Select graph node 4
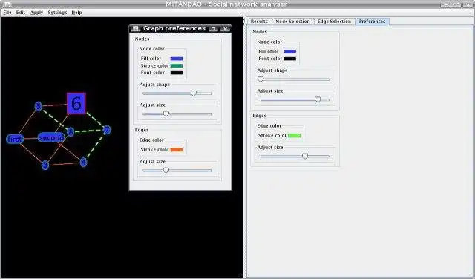The image size is (475, 279). click(x=84, y=163)
